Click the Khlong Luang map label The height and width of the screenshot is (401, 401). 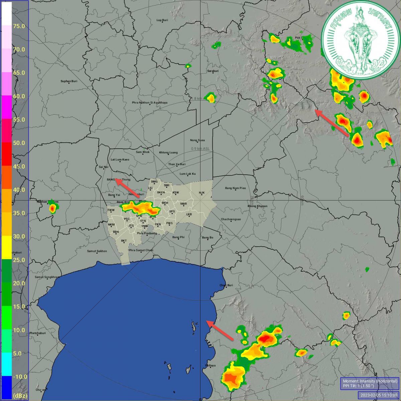pyautogui.click(x=168, y=152)
